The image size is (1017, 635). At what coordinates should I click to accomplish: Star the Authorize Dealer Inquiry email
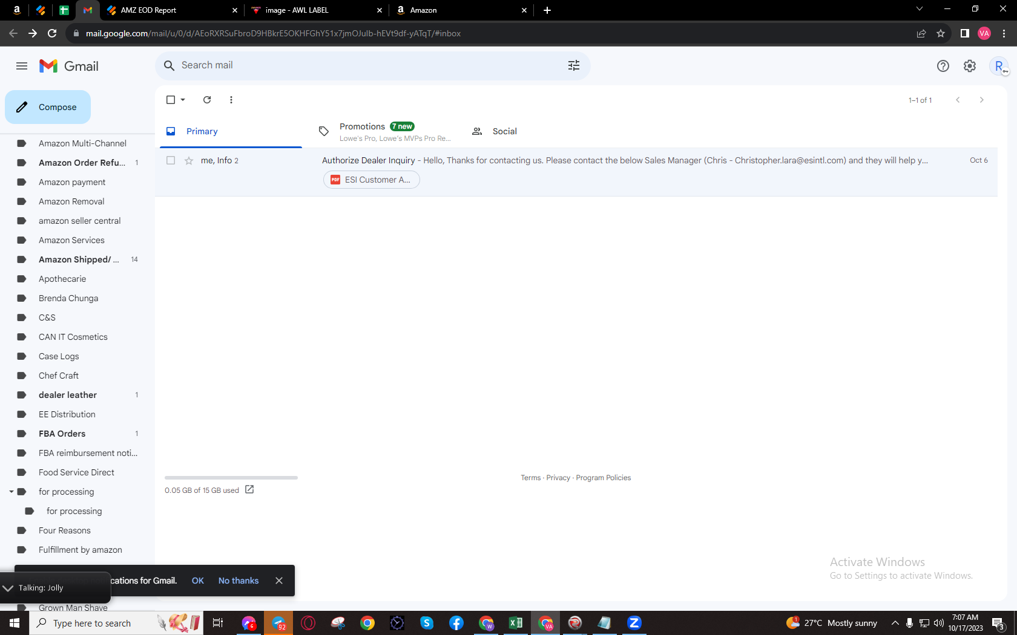click(189, 160)
